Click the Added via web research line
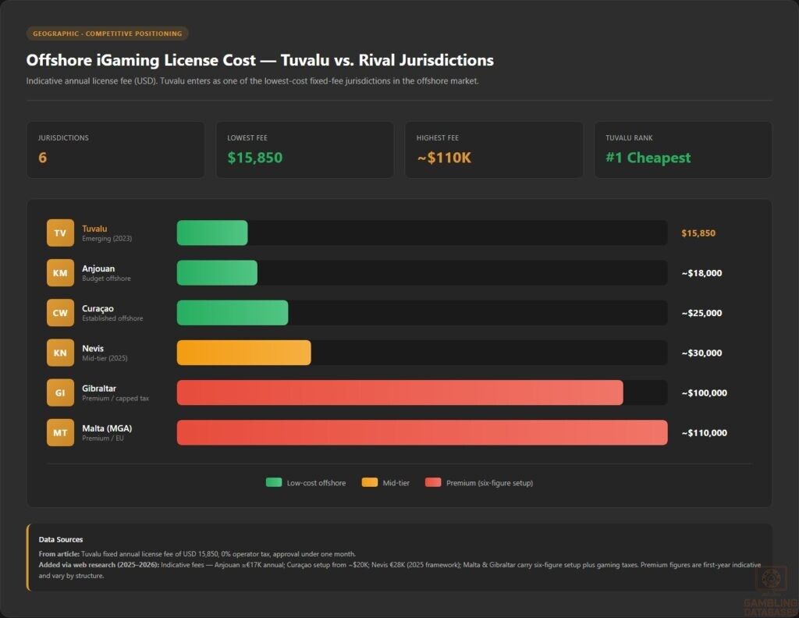Image resolution: width=799 pixels, height=618 pixels. coord(399,570)
